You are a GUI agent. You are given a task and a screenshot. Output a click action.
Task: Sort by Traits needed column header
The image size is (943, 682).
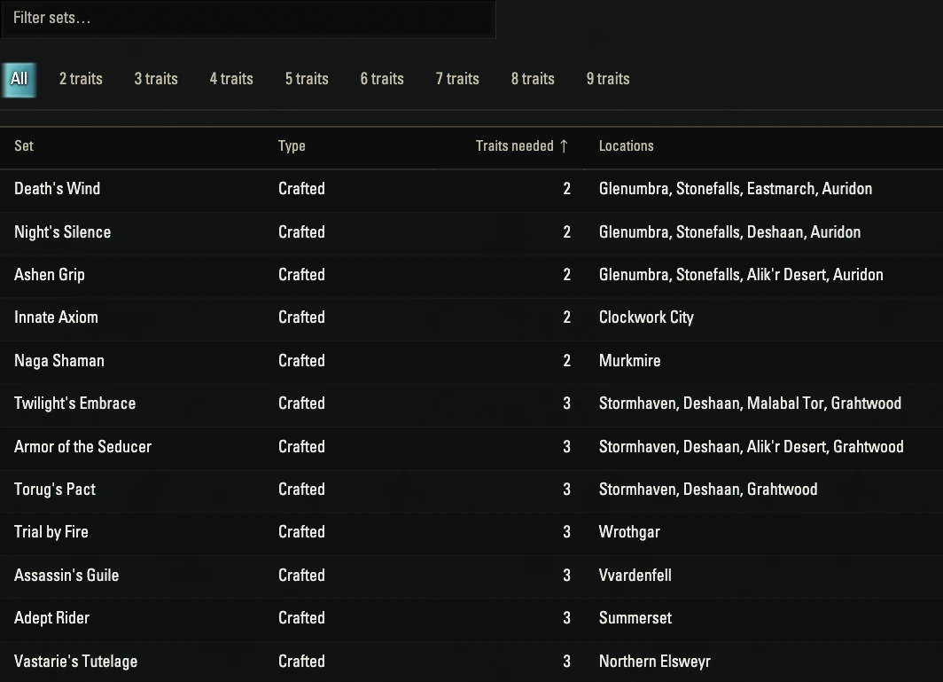[x=514, y=145]
